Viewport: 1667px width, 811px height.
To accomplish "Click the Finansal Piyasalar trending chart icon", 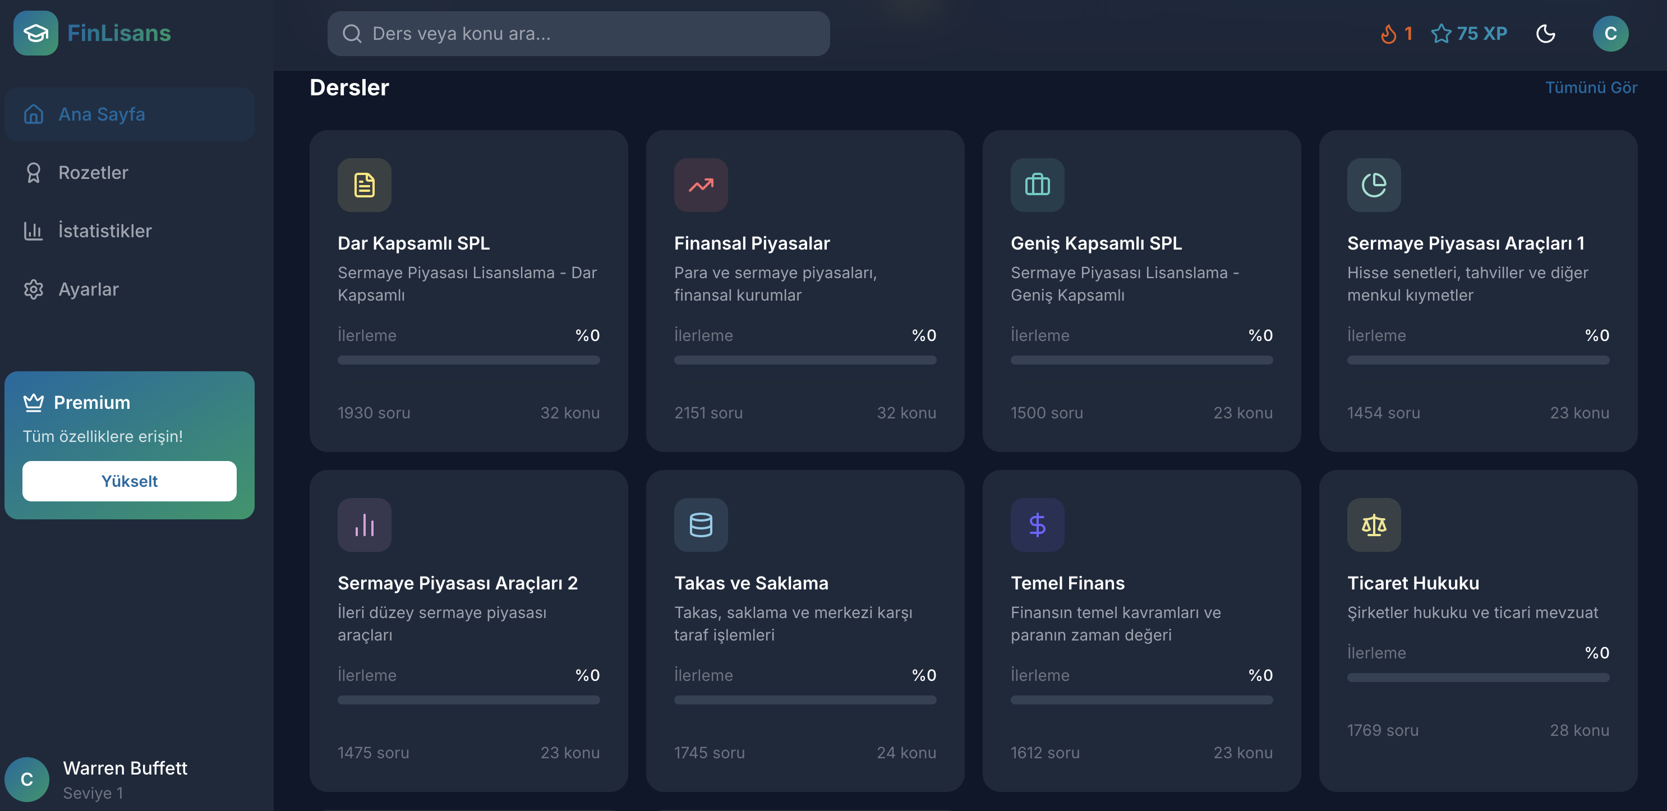I will [x=701, y=185].
